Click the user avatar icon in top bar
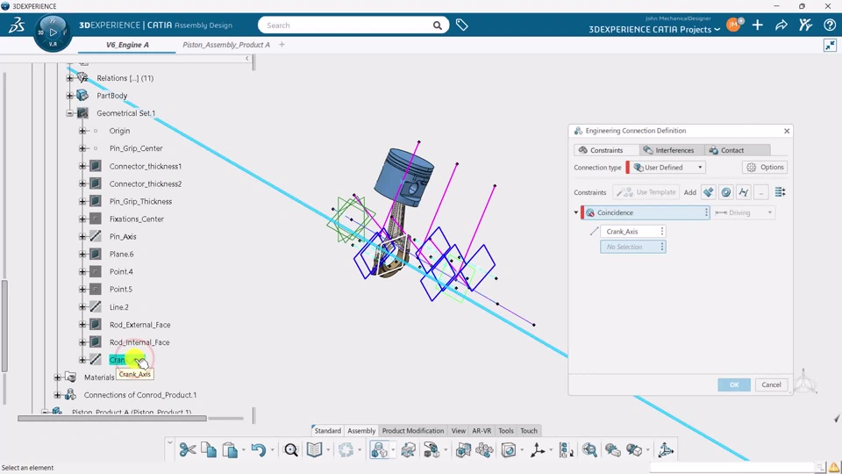The height and width of the screenshot is (474, 842). 733,25
